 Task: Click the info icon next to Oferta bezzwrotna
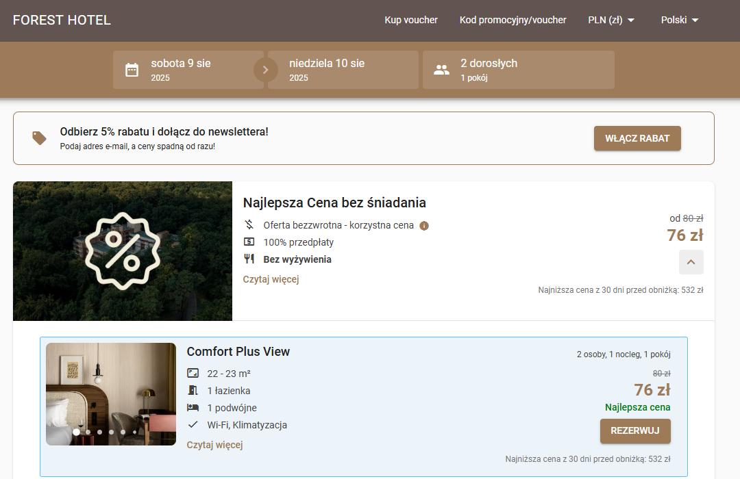424,226
